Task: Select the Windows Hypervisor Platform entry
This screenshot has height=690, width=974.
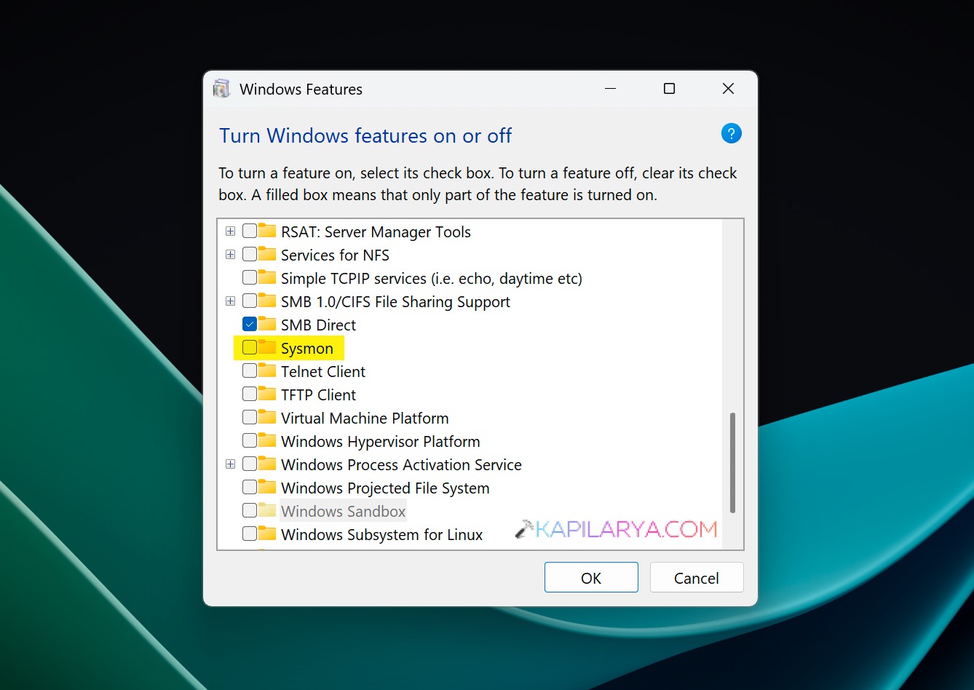Action: pos(379,441)
